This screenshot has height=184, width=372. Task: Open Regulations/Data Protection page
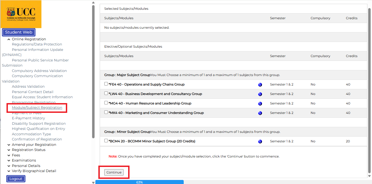click(37, 44)
